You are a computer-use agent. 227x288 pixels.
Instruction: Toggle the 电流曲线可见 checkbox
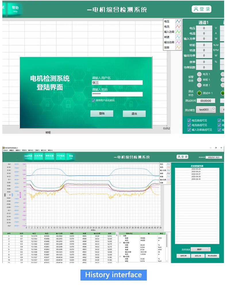tap(189, 125)
